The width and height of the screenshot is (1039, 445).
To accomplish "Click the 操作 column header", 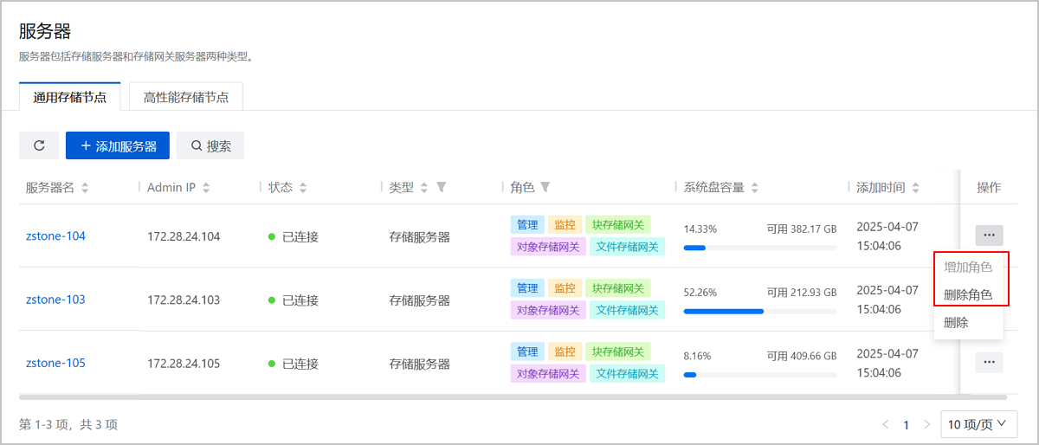I will [x=989, y=188].
